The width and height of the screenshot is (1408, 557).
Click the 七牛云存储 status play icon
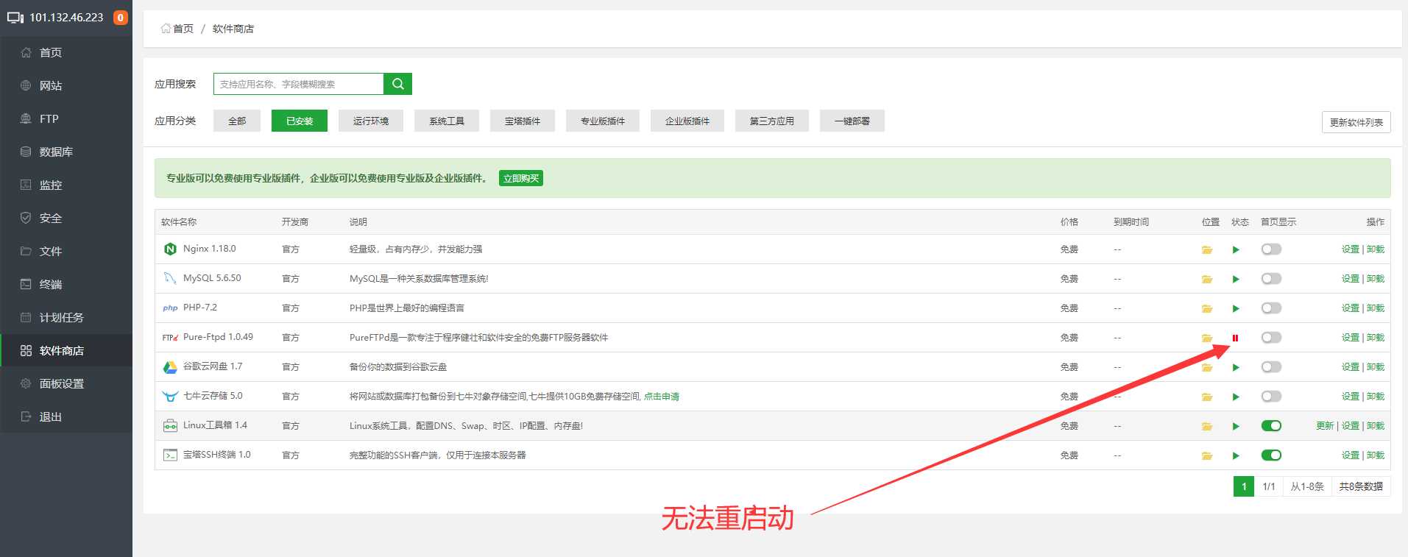point(1236,397)
